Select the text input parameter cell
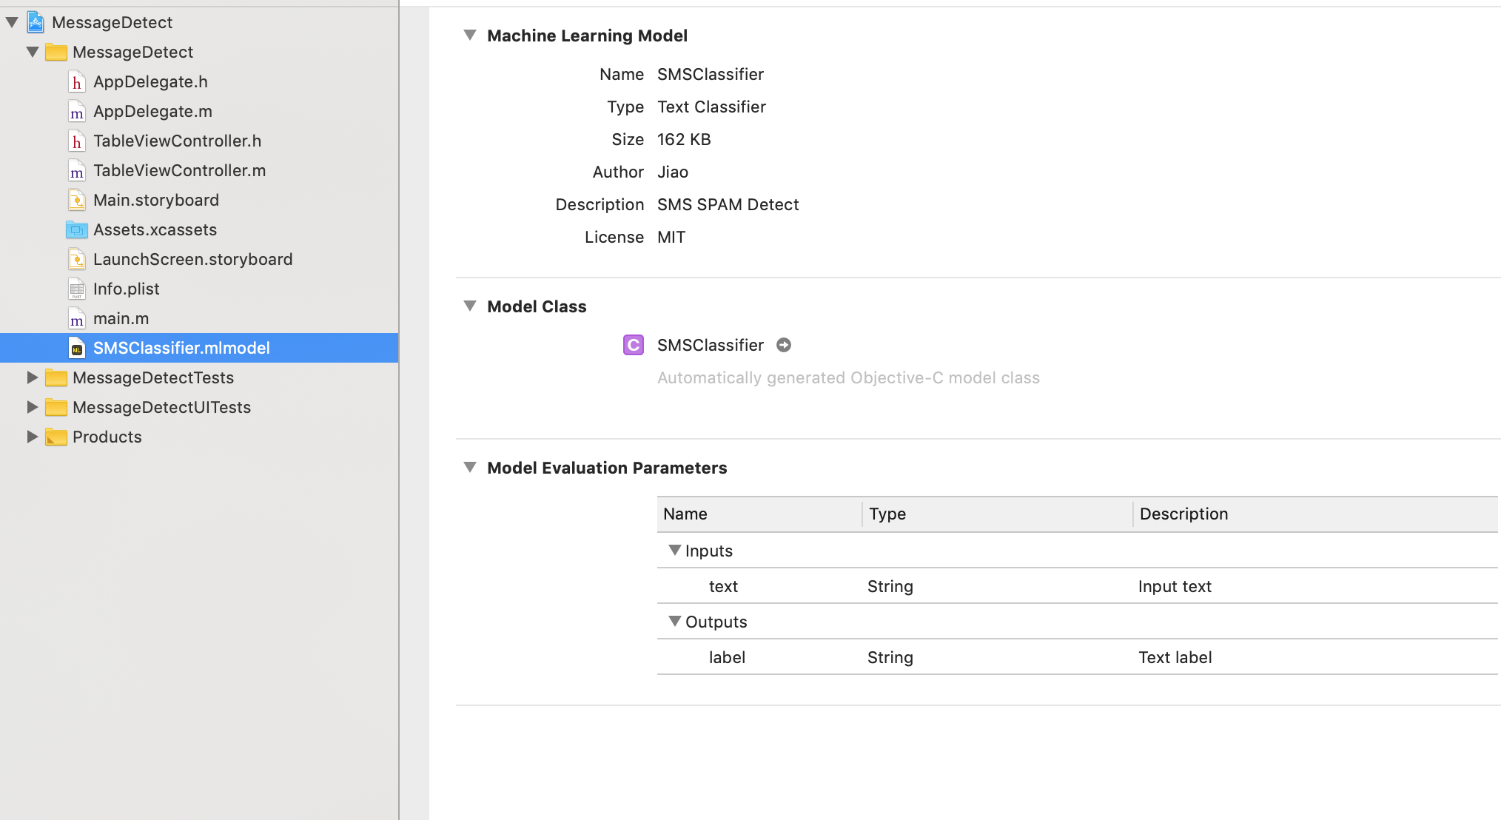 tap(723, 586)
